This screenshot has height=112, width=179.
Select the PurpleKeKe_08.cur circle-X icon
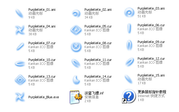[x=76, y=47]
